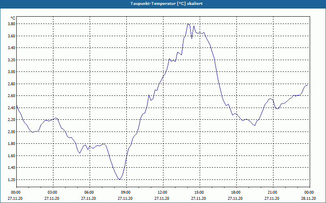Click the 1,60 y-axis label
Image resolution: width=326 pixels, height=203 pixels.
(11, 155)
